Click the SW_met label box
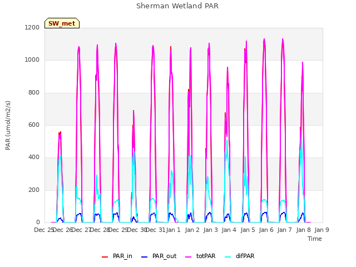356x267 pixels. pyautogui.click(x=62, y=23)
